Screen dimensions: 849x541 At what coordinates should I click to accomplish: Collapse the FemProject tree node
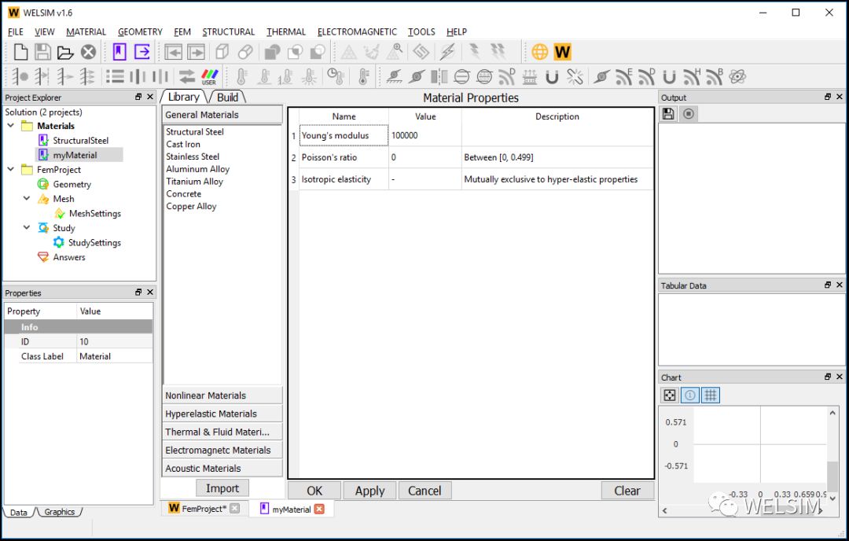(x=11, y=170)
